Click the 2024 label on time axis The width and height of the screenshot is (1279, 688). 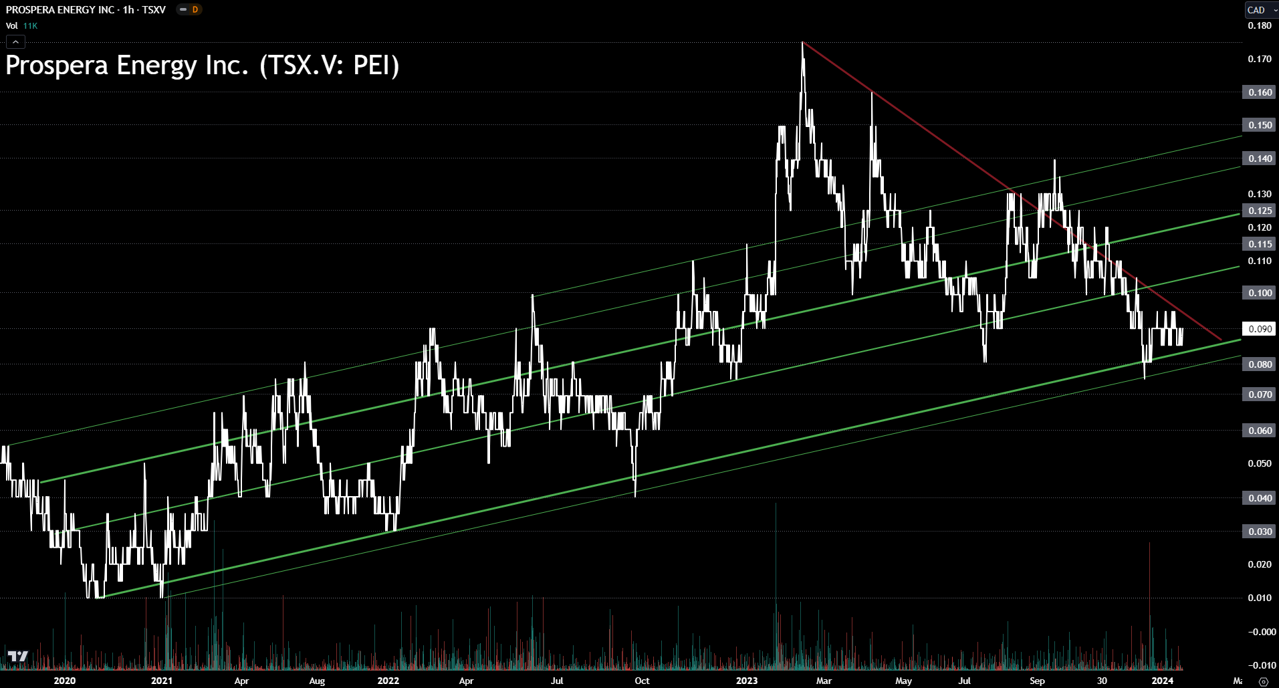(1163, 681)
